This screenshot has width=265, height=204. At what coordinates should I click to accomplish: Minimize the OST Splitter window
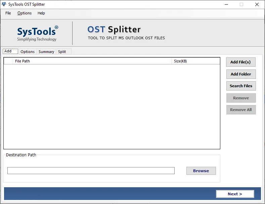(226, 4)
